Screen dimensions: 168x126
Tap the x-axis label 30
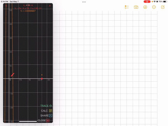[x=49, y=80]
